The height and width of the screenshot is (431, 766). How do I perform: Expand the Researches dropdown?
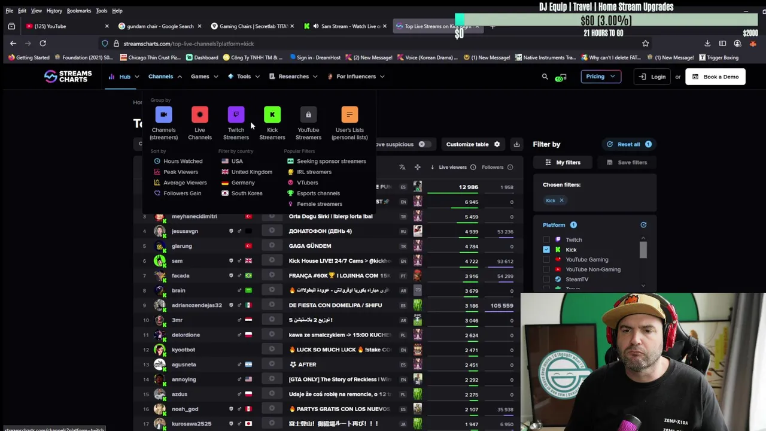(293, 77)
